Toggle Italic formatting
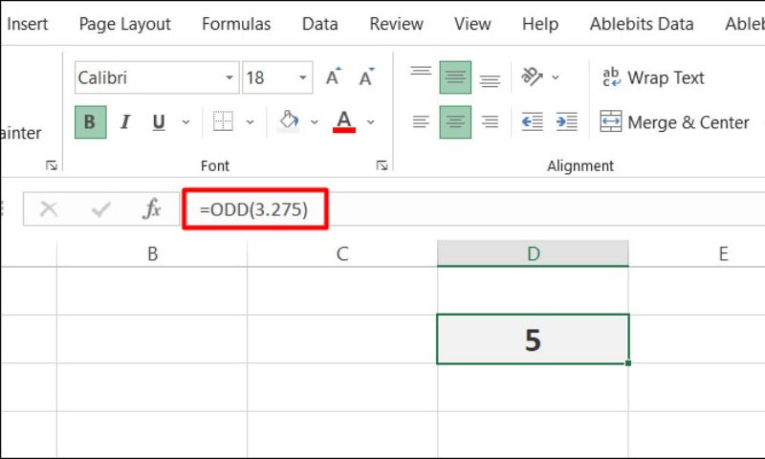The image size is (765, 459). 125,122
